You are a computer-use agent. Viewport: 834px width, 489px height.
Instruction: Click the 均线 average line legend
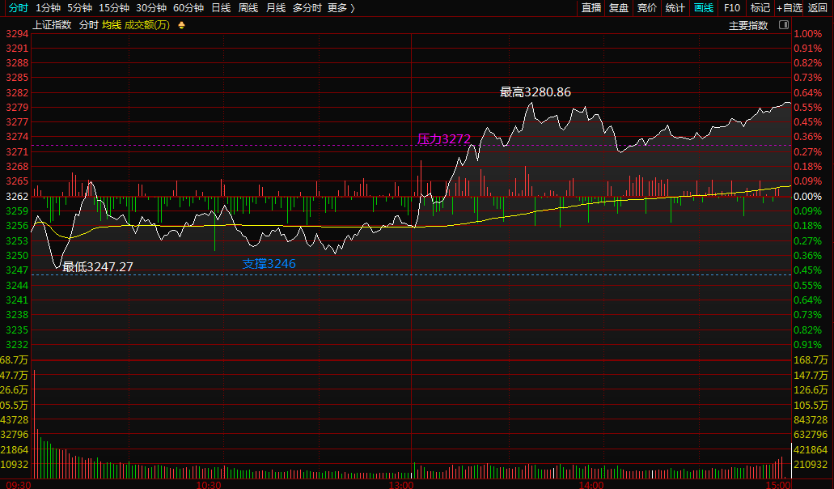click(x=112, y=25)
